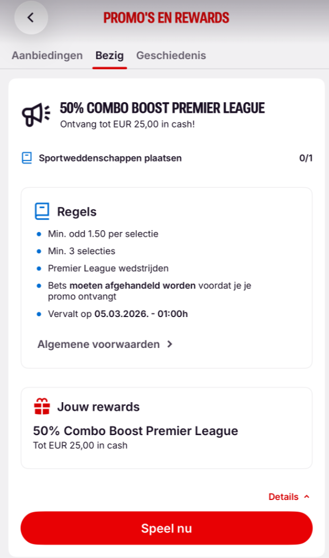This screenshot has height=558, width=329.
Task: Click the chevron next to Algemene voorwaarden
Action: [170, 344]
